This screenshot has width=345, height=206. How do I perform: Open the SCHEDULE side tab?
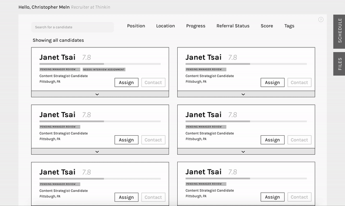coord(339,31)
